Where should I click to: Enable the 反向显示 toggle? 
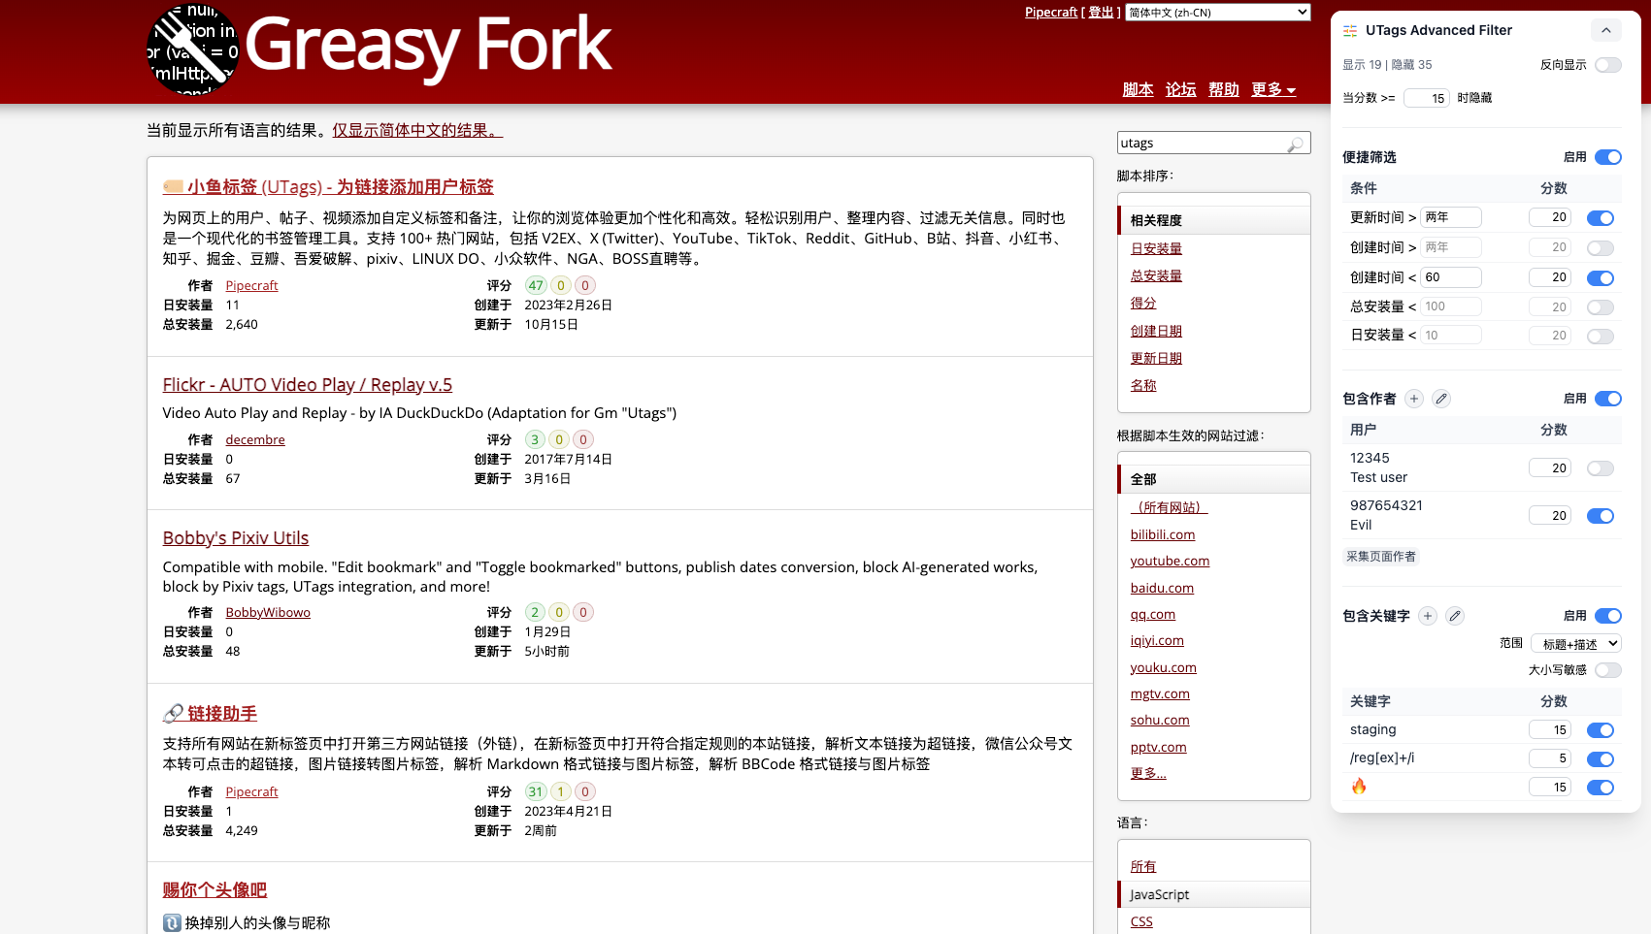[1608, 65]
